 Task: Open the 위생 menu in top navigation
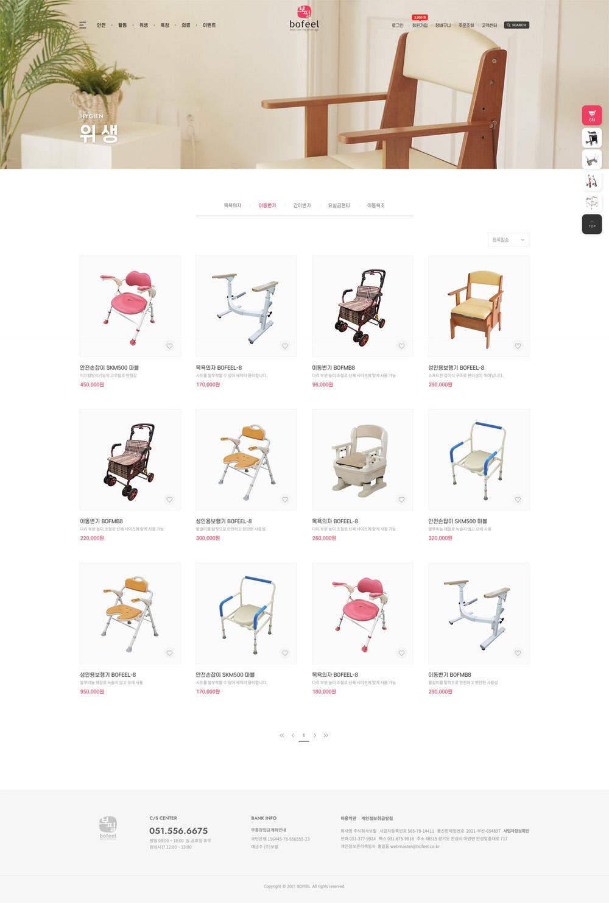(x=144, y=25)
